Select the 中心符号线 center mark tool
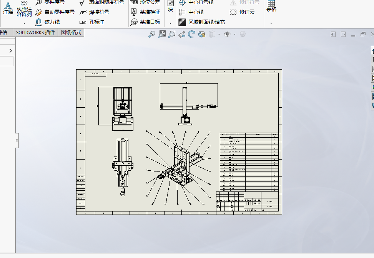Image resolution: width=374 pixels, height=258 pixels. 196,2
